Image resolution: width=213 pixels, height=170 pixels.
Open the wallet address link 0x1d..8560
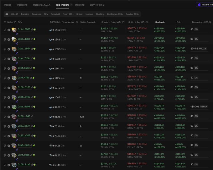(x=24, y=29)
